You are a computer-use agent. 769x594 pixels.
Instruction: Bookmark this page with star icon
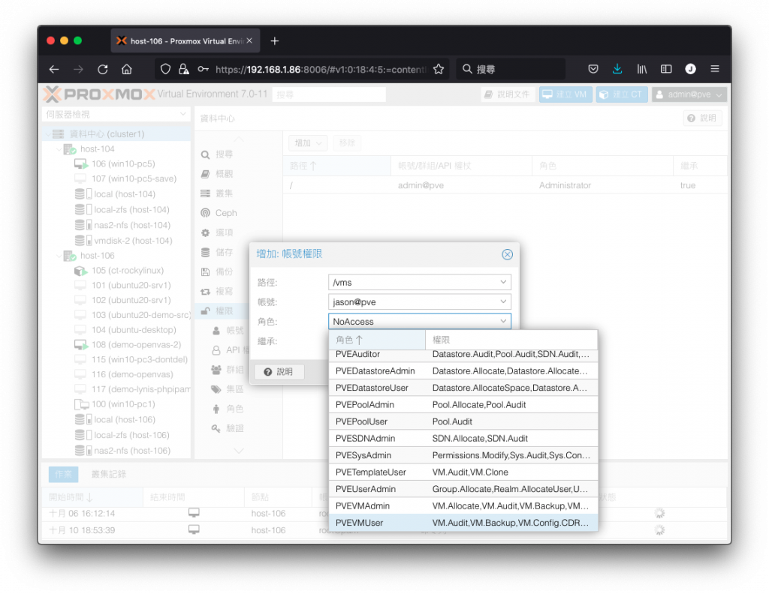pos(439,69)
